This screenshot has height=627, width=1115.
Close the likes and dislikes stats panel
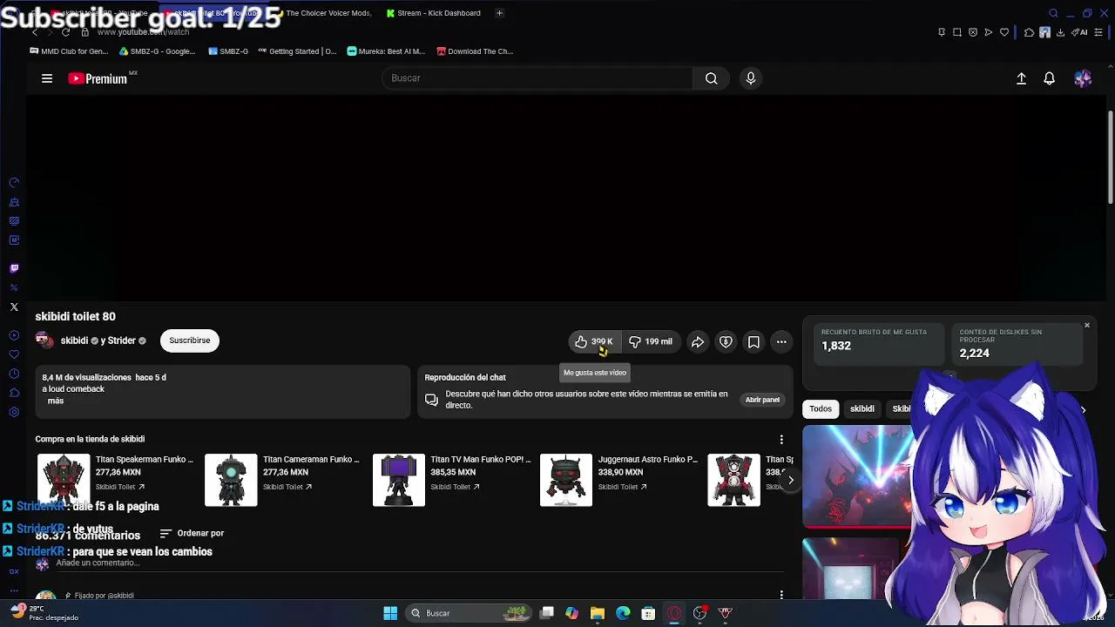point(1087,326)
